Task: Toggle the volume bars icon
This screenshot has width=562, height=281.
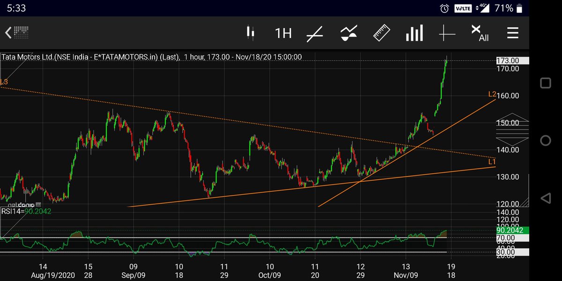Action: tap(414, 33)
